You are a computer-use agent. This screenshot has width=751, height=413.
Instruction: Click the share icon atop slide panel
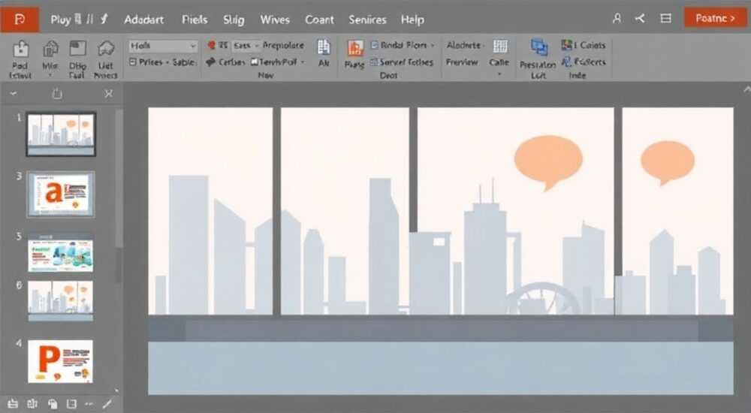57,93
